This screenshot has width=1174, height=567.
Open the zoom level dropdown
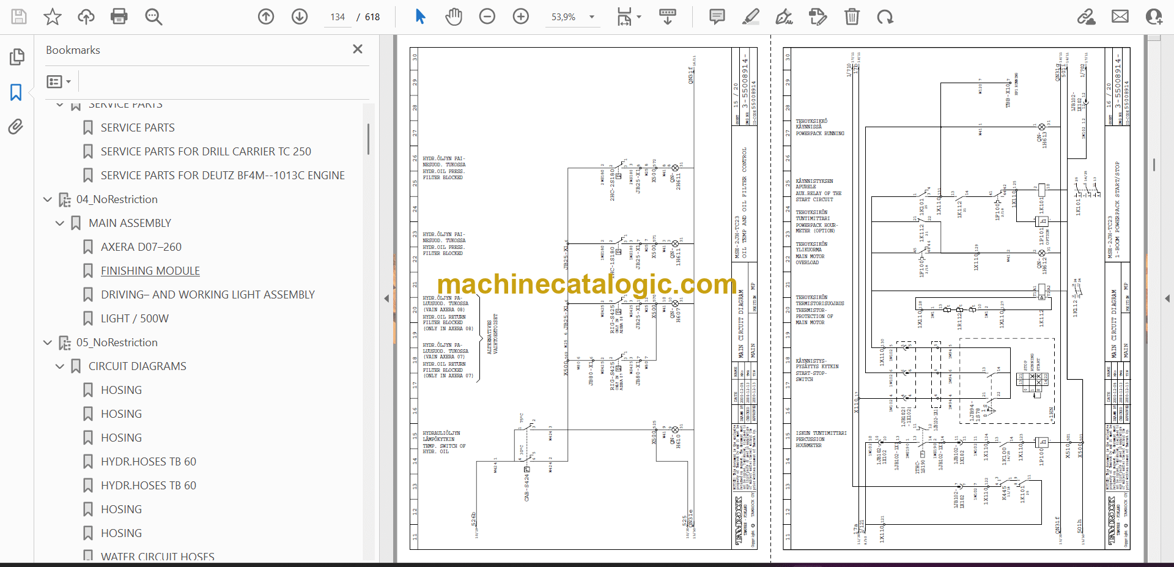click(591, 17)
